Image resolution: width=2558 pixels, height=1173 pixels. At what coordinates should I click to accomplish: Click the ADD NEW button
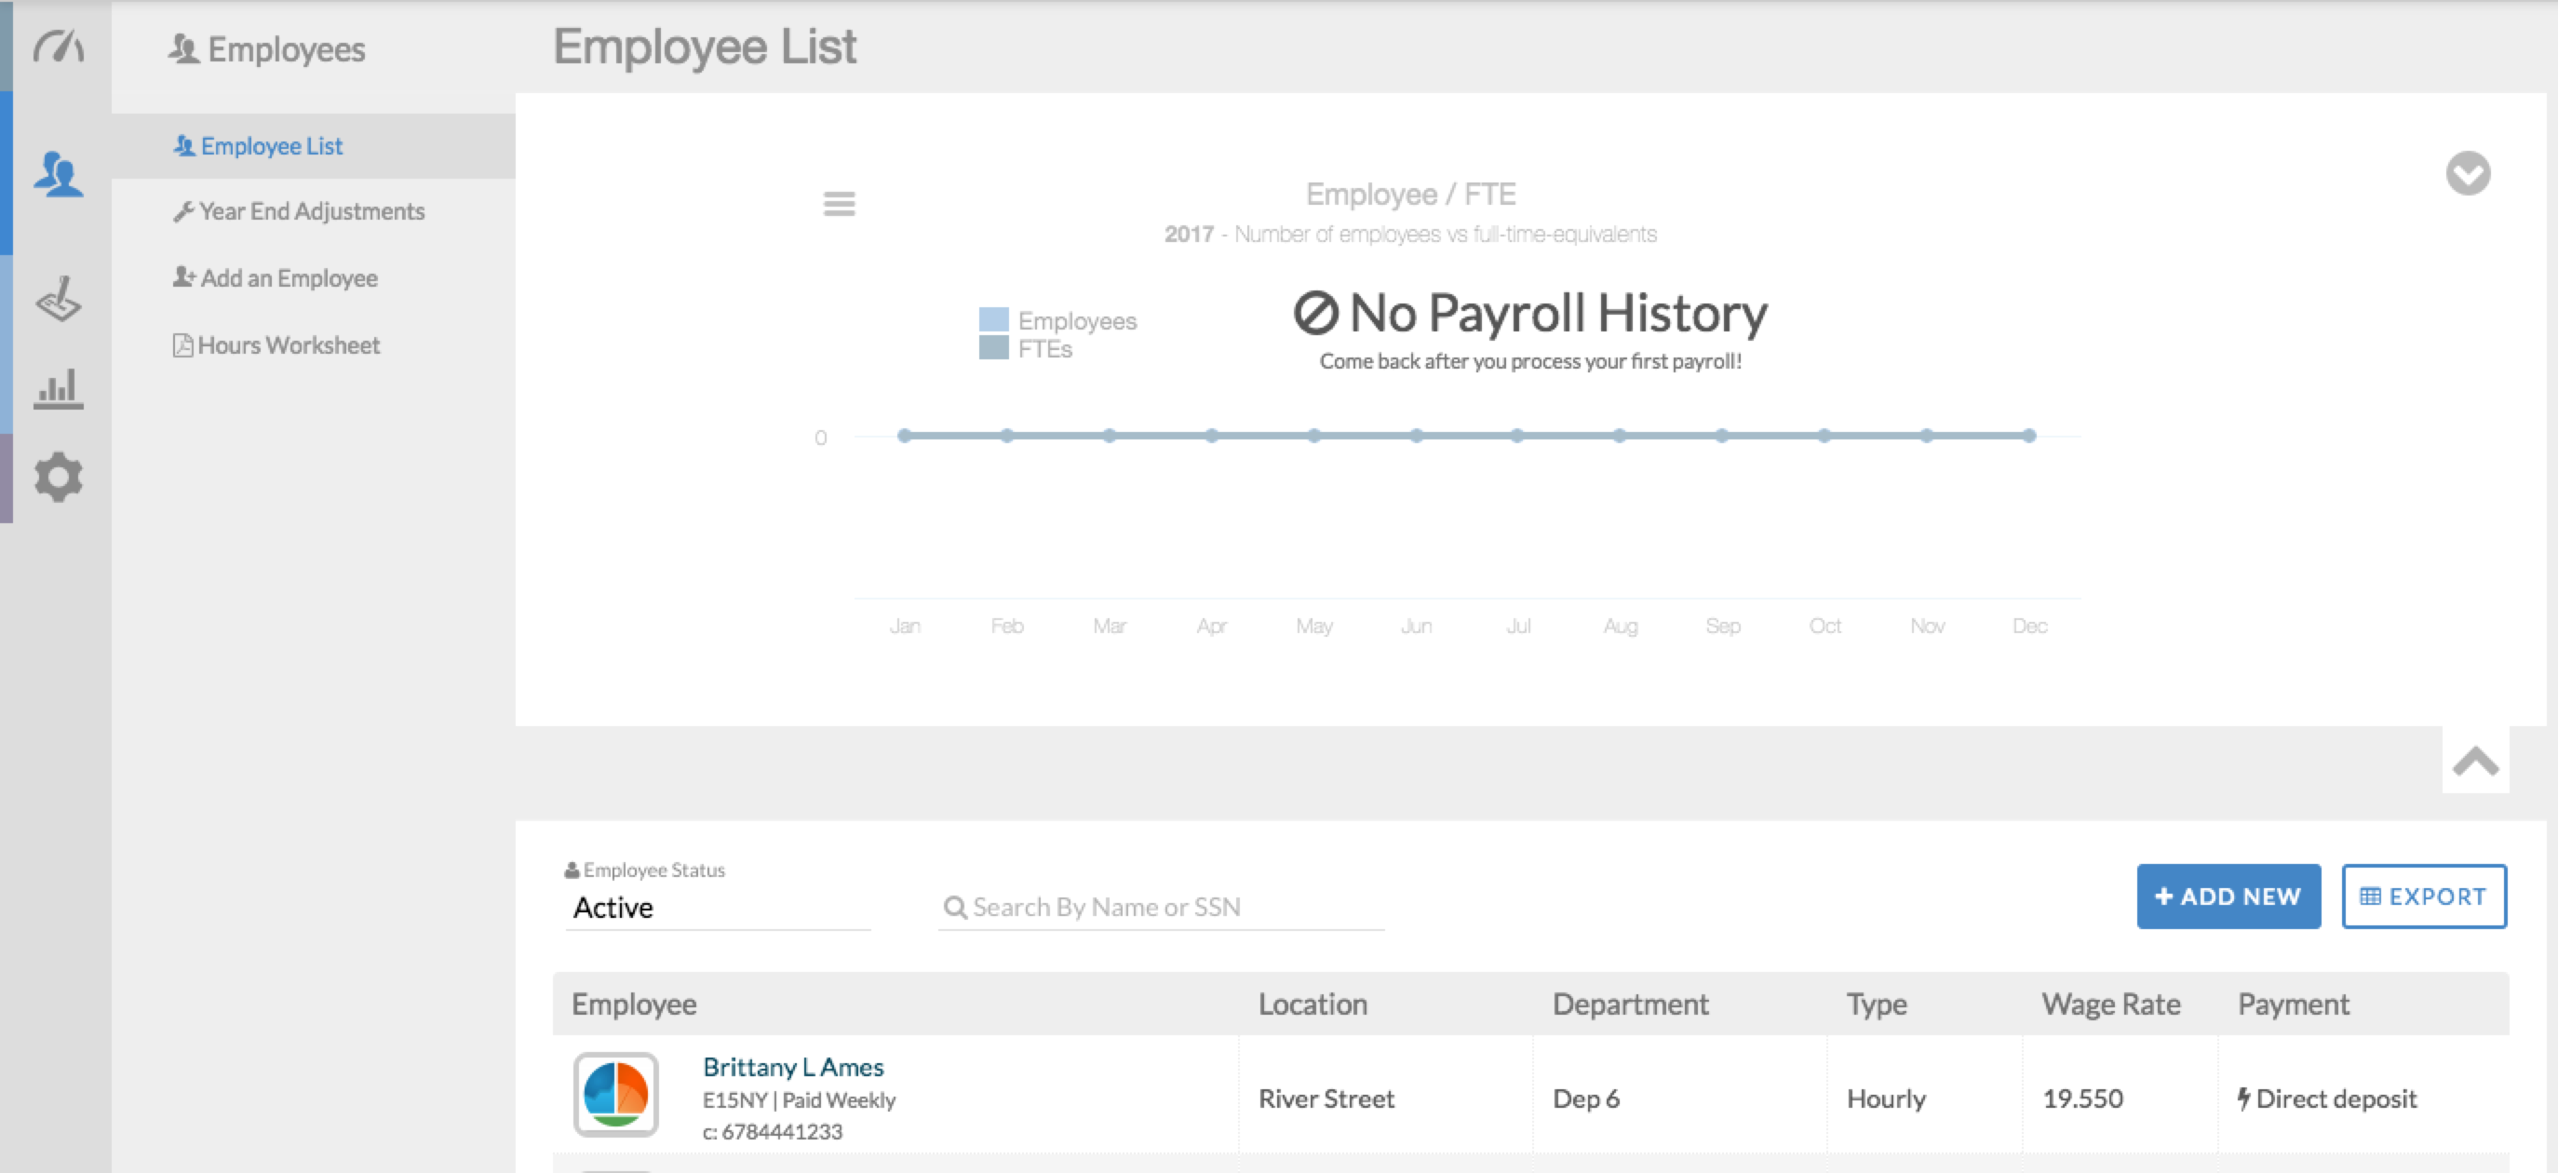pos(2228,896)
